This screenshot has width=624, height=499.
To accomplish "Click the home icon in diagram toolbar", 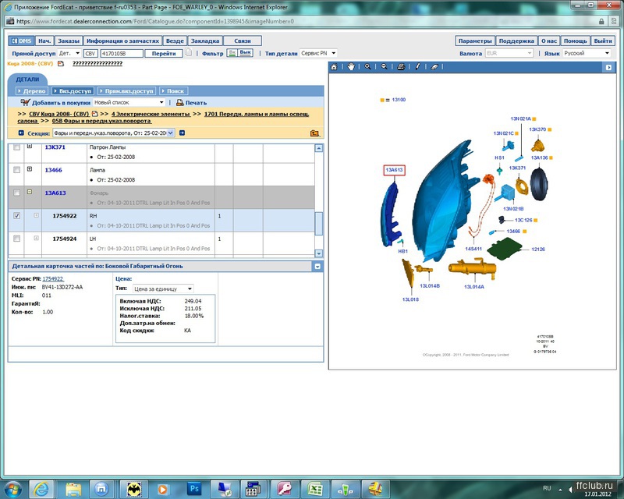I will pyautogui.click(x=334, y=67).
